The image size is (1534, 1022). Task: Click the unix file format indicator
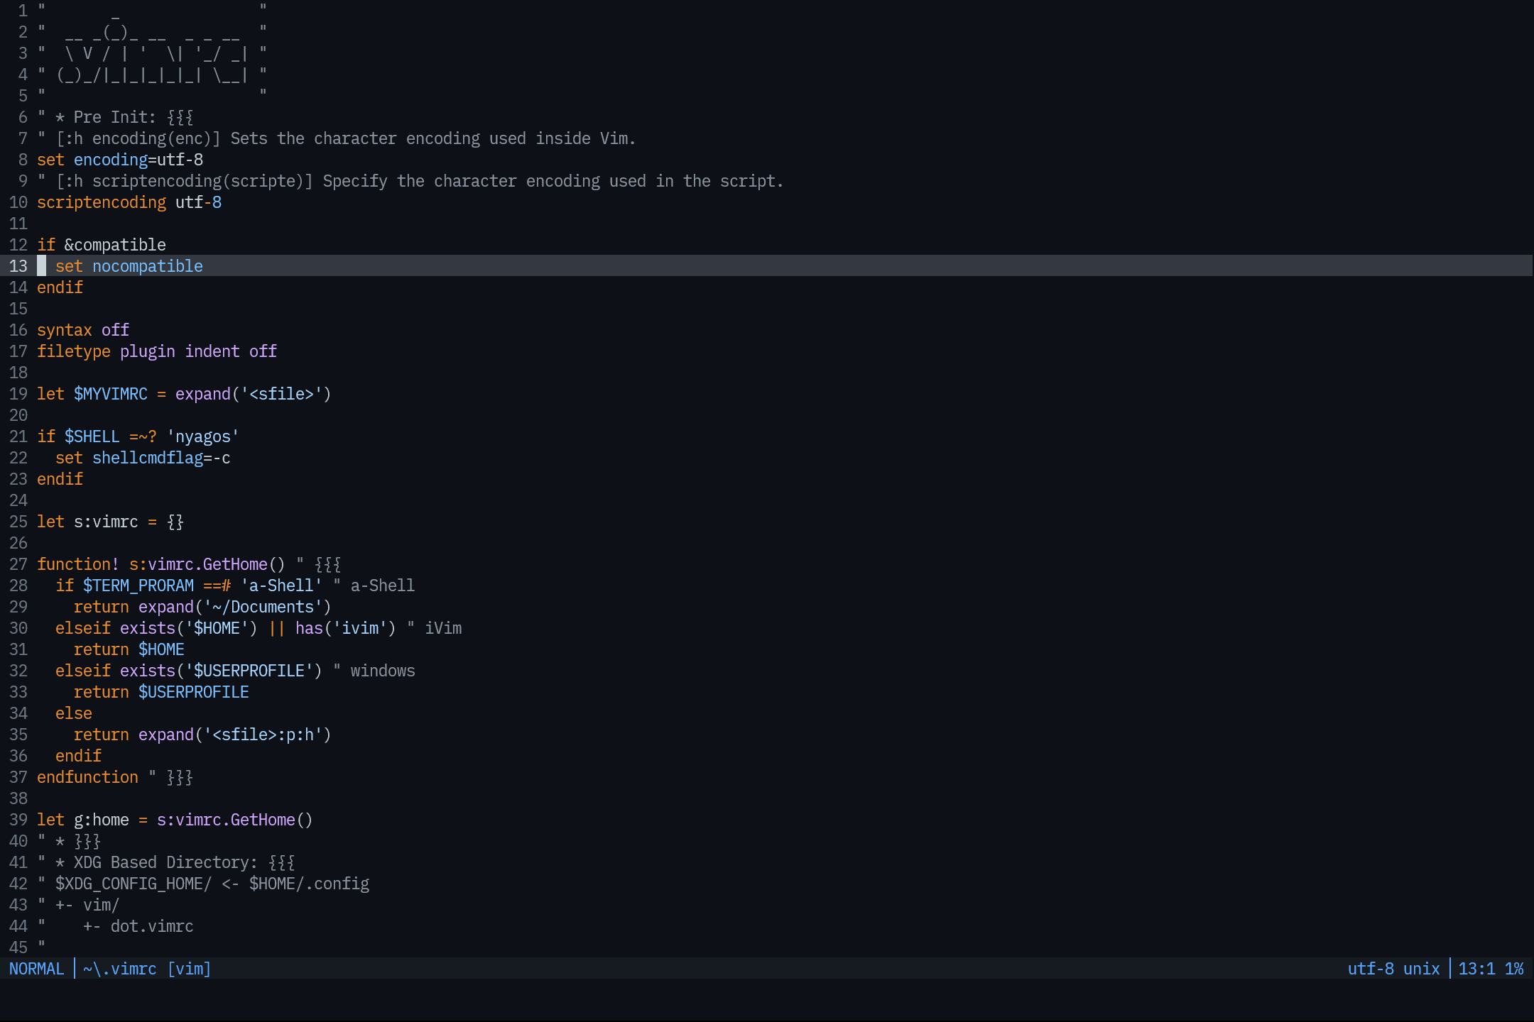(1422, 969)
